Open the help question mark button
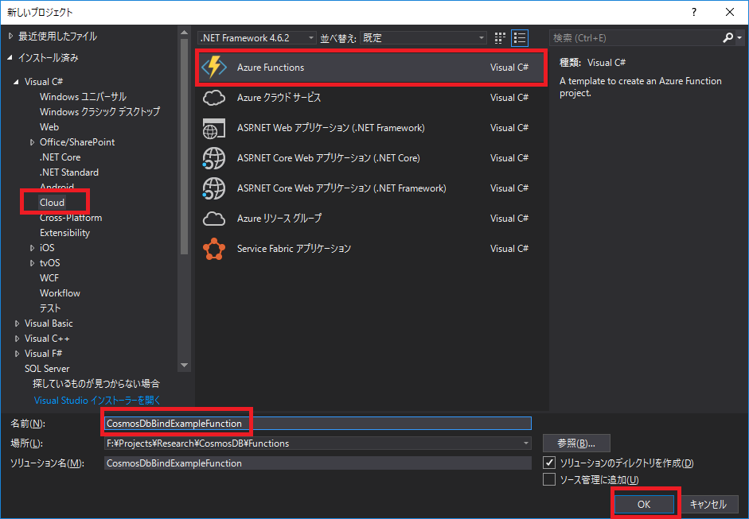The image size is (749, 519). [x=694, y=13]
